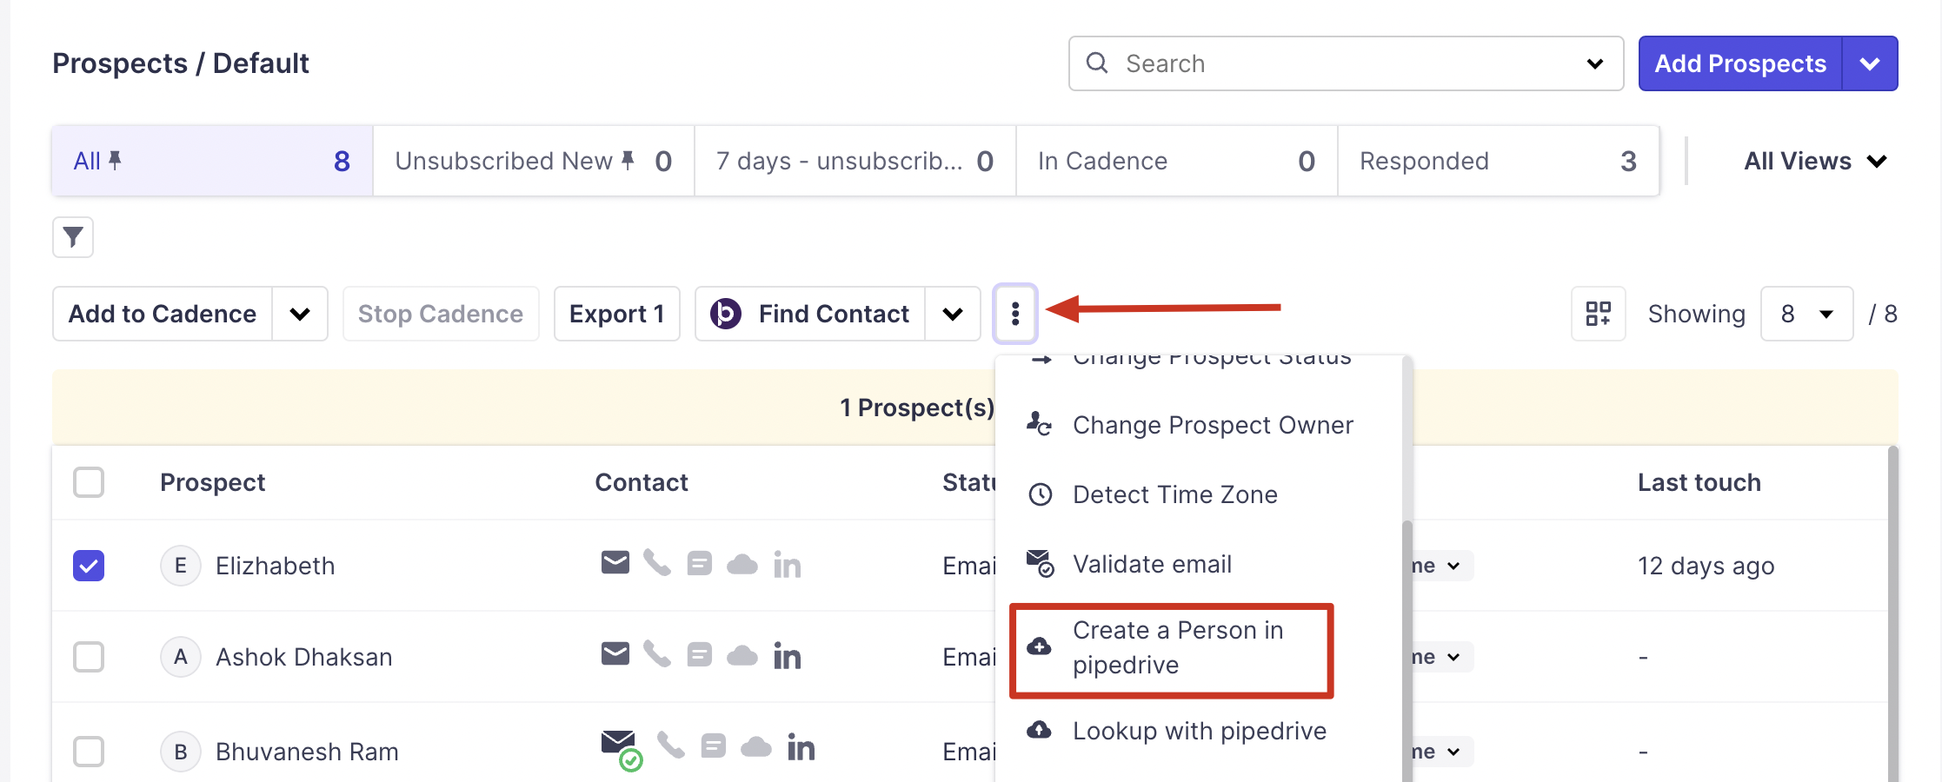This screenshot has width=1942, height=782.
Task: Open the Showing 8 rows dropdown
Action: (x=1806, y=314)
